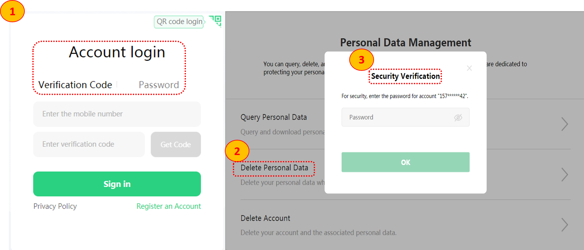Open the Query Personal Data arrow

pyautogui.click(x=565, y=124)
